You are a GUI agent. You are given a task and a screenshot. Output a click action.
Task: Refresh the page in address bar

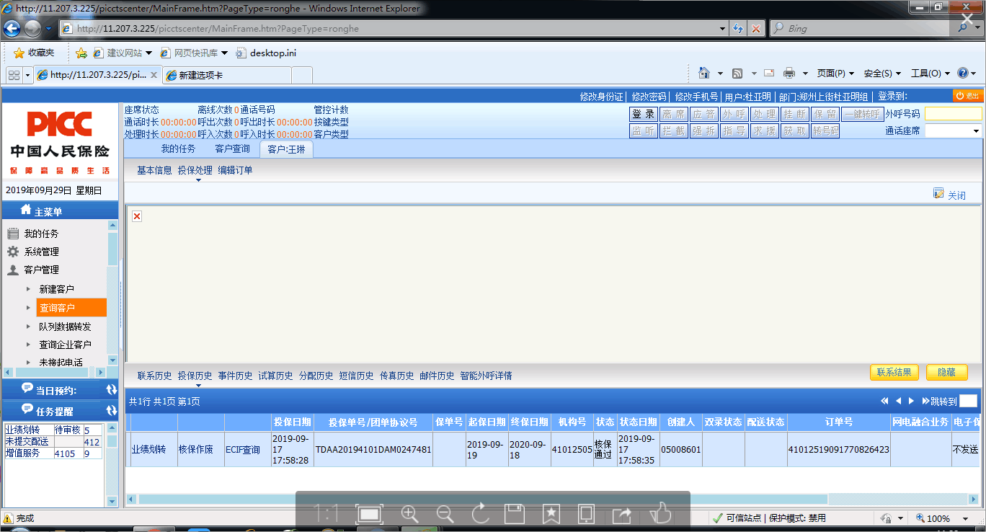[x=739, y=29]
